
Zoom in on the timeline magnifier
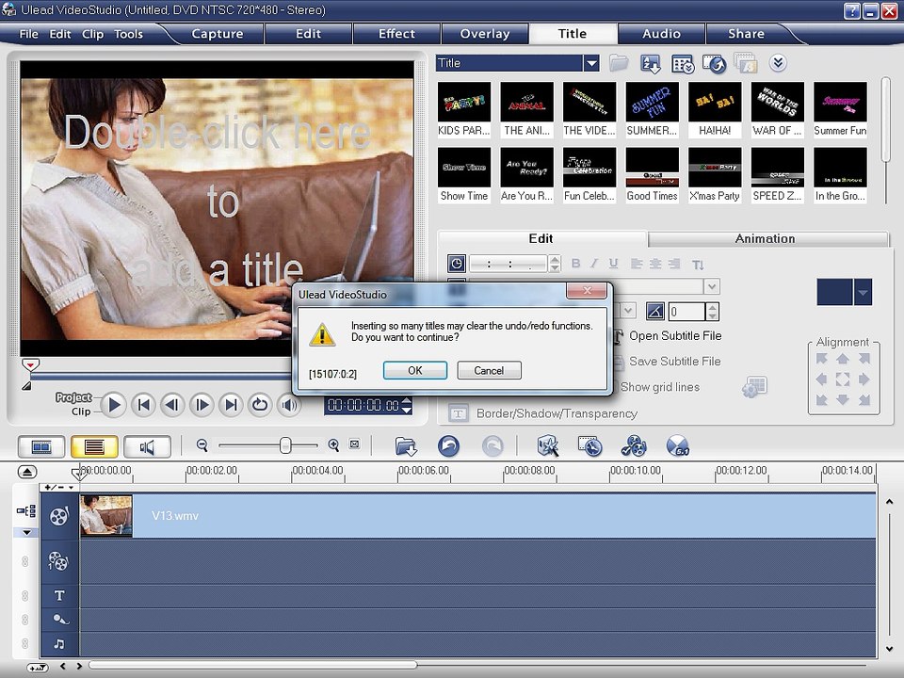[x=333, y=445]
